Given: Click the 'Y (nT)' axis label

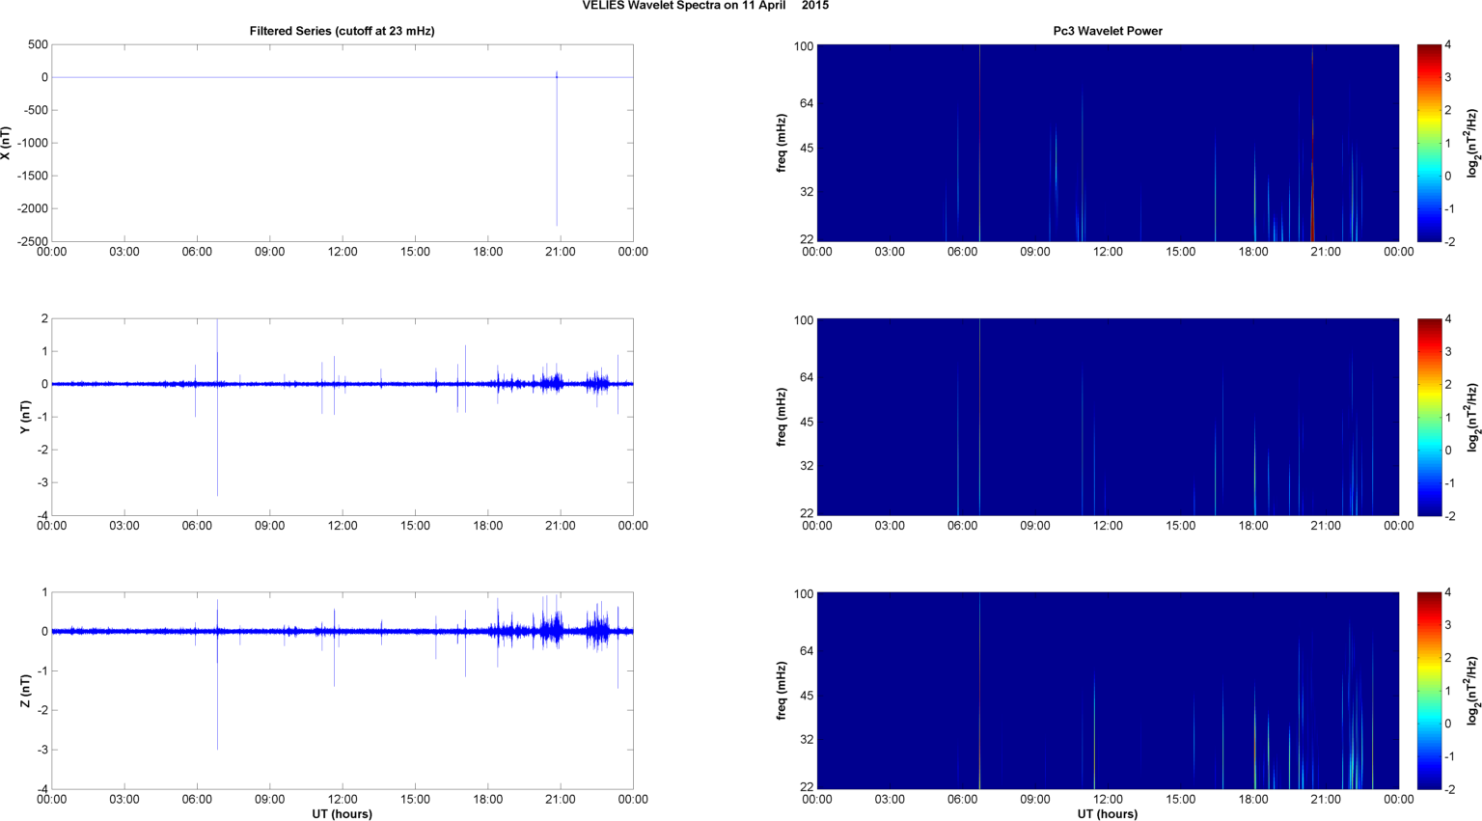Looking at the screenshot, I should coord(25,417).
